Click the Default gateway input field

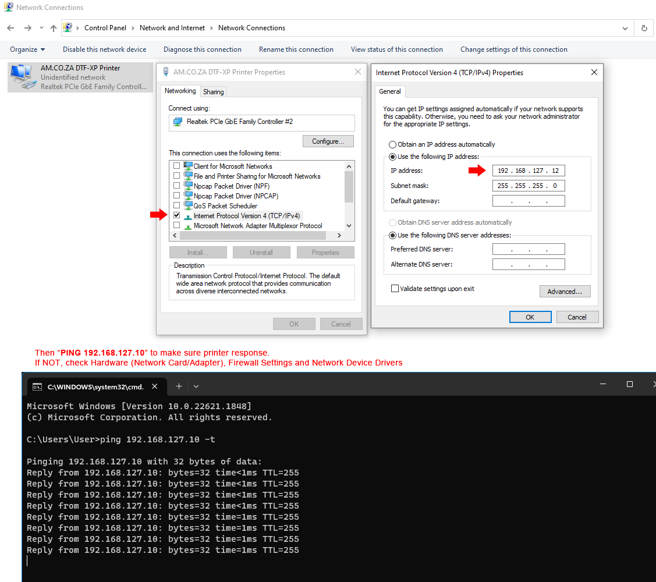529,201
